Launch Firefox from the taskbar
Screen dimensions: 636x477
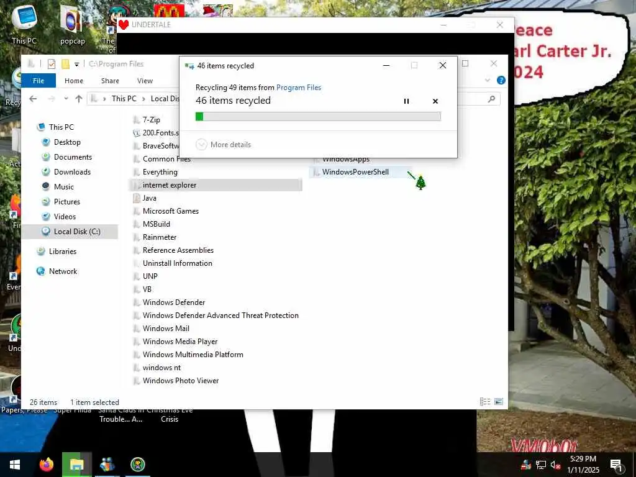(x=47, y=465)
